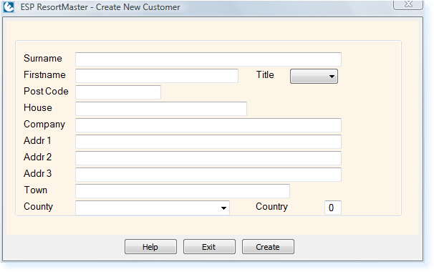Focus the Town input field
434x272 pixels.
(183, 191)
